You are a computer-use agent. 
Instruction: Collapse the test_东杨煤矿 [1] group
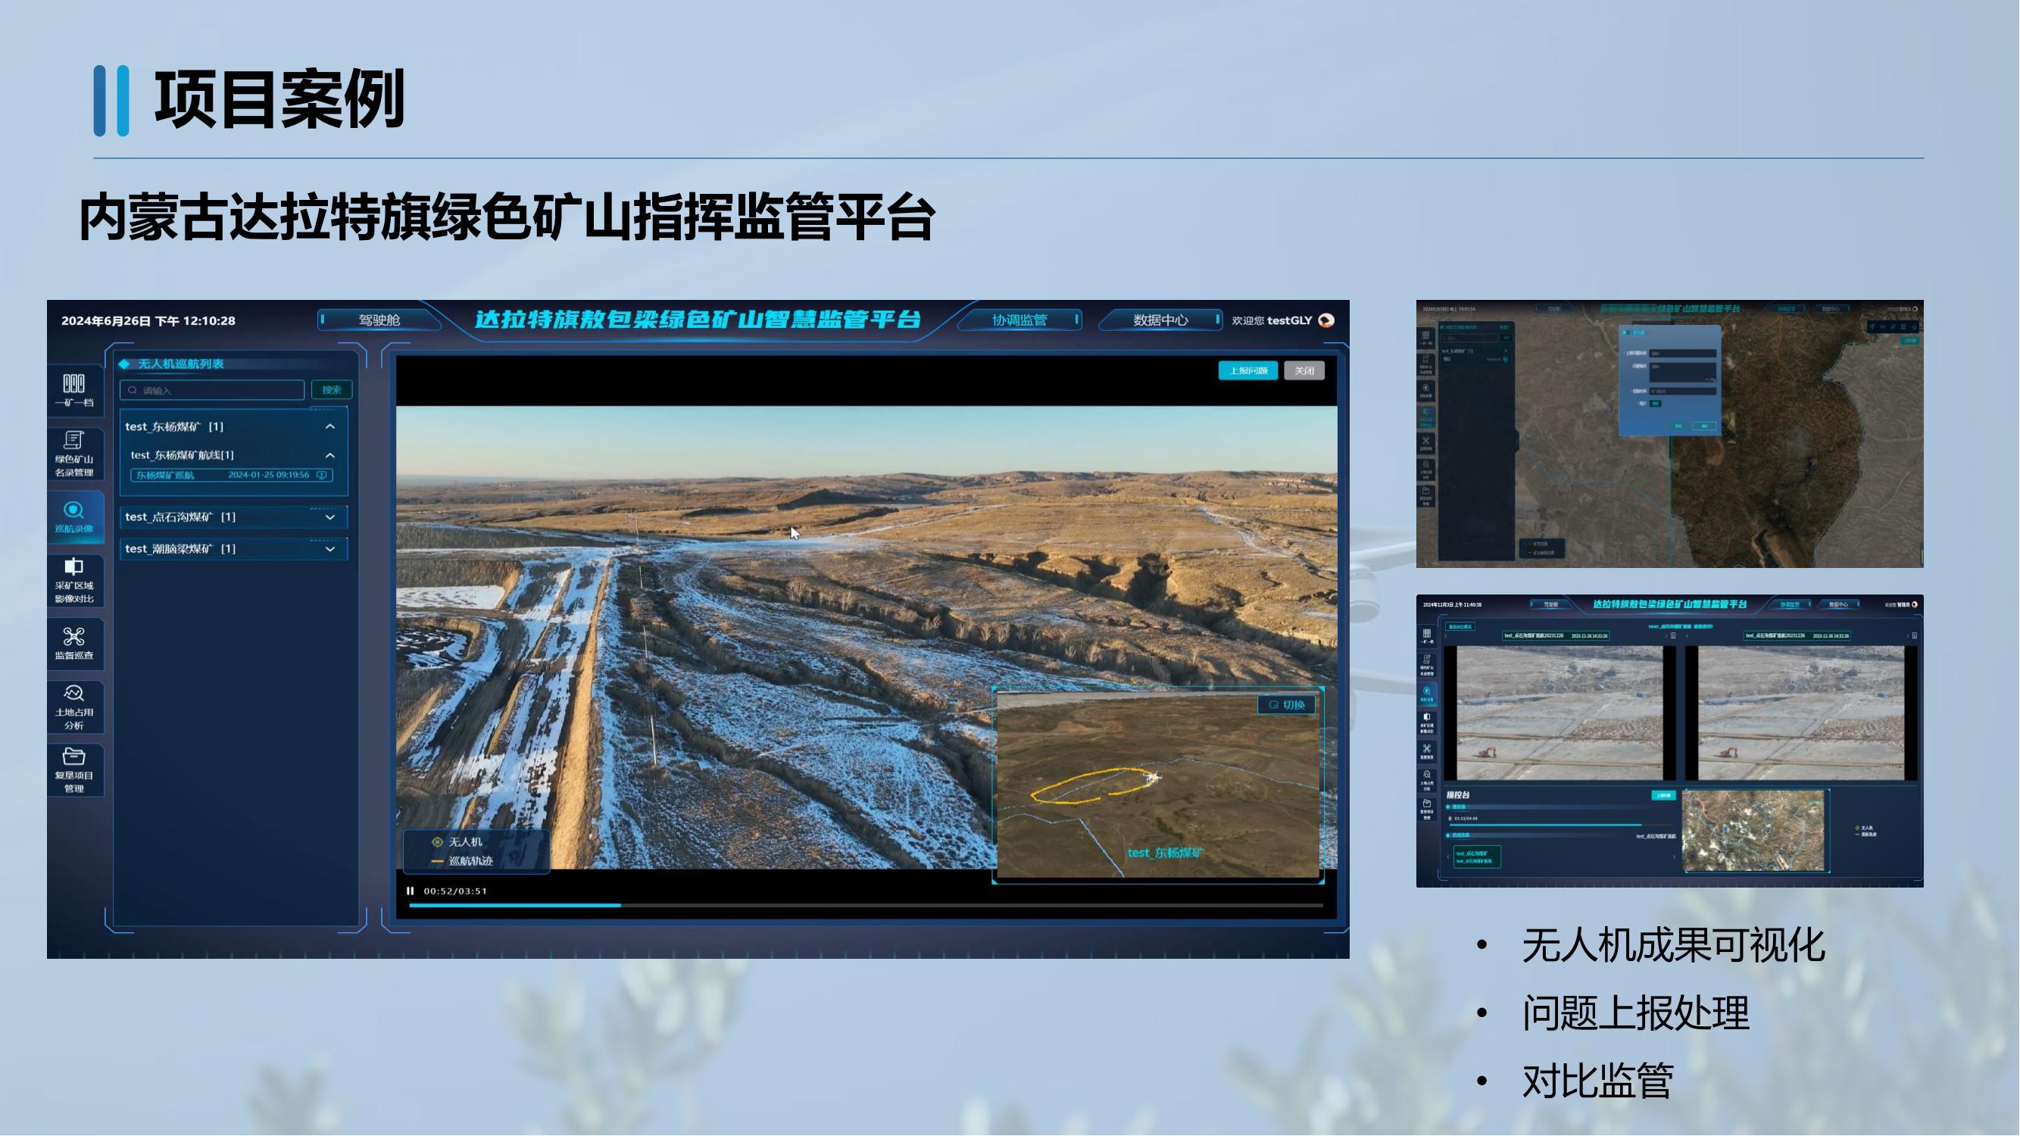point(330,426)
